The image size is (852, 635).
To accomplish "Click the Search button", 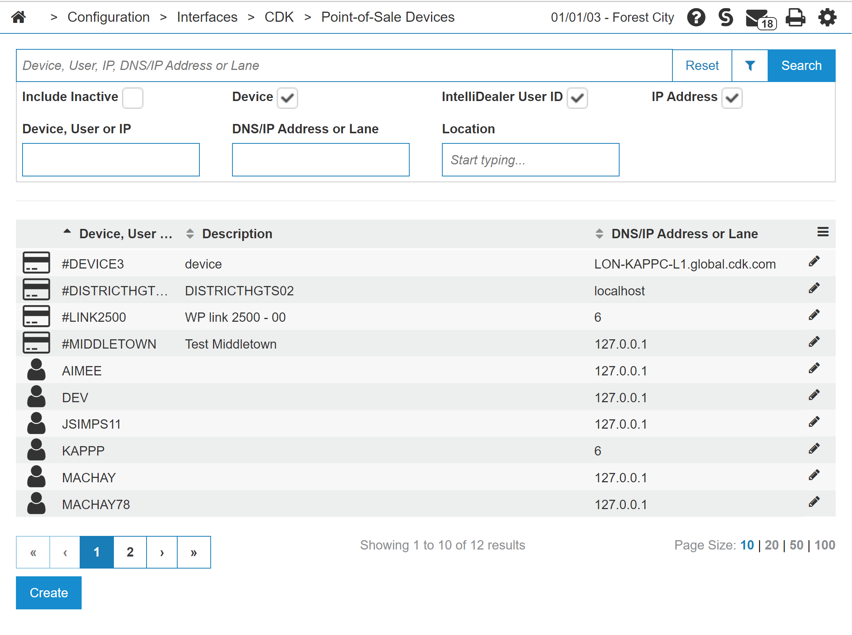I will point(801,66).
